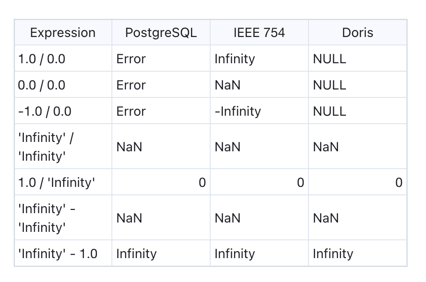
Task: Select the '0.0 / 0.0' expression cell
Action: [42, 85]
